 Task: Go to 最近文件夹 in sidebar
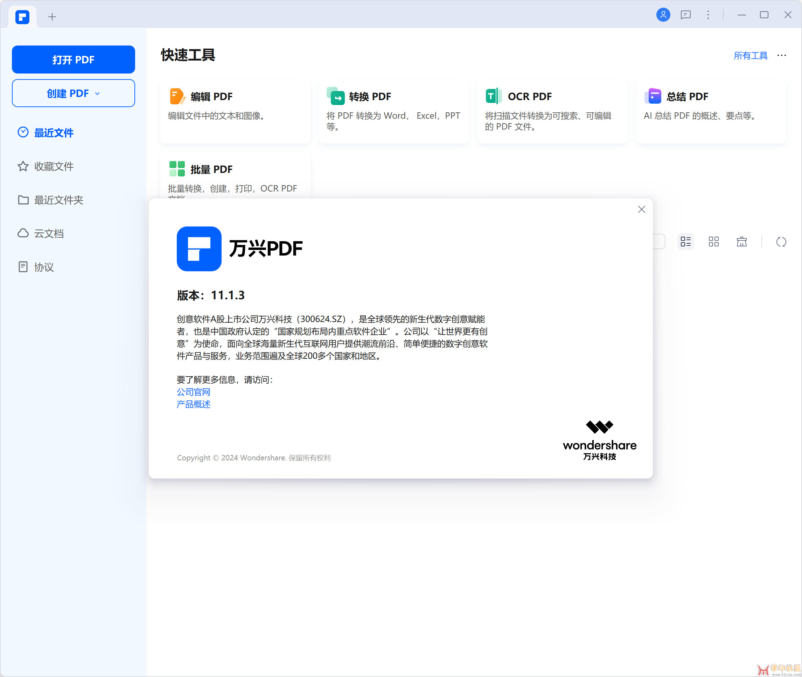[58, 200]
